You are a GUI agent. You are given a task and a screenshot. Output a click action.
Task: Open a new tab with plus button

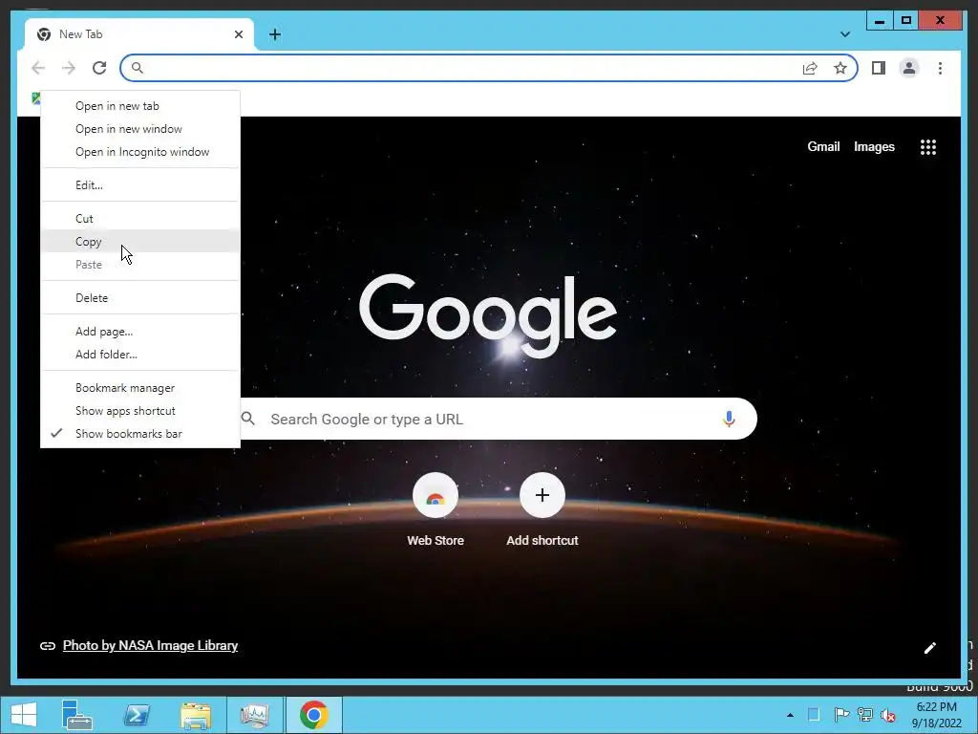tap(275, 34)
